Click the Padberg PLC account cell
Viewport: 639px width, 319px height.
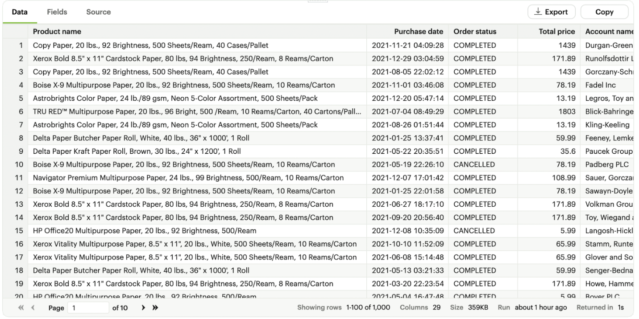[x=607, y=164]
